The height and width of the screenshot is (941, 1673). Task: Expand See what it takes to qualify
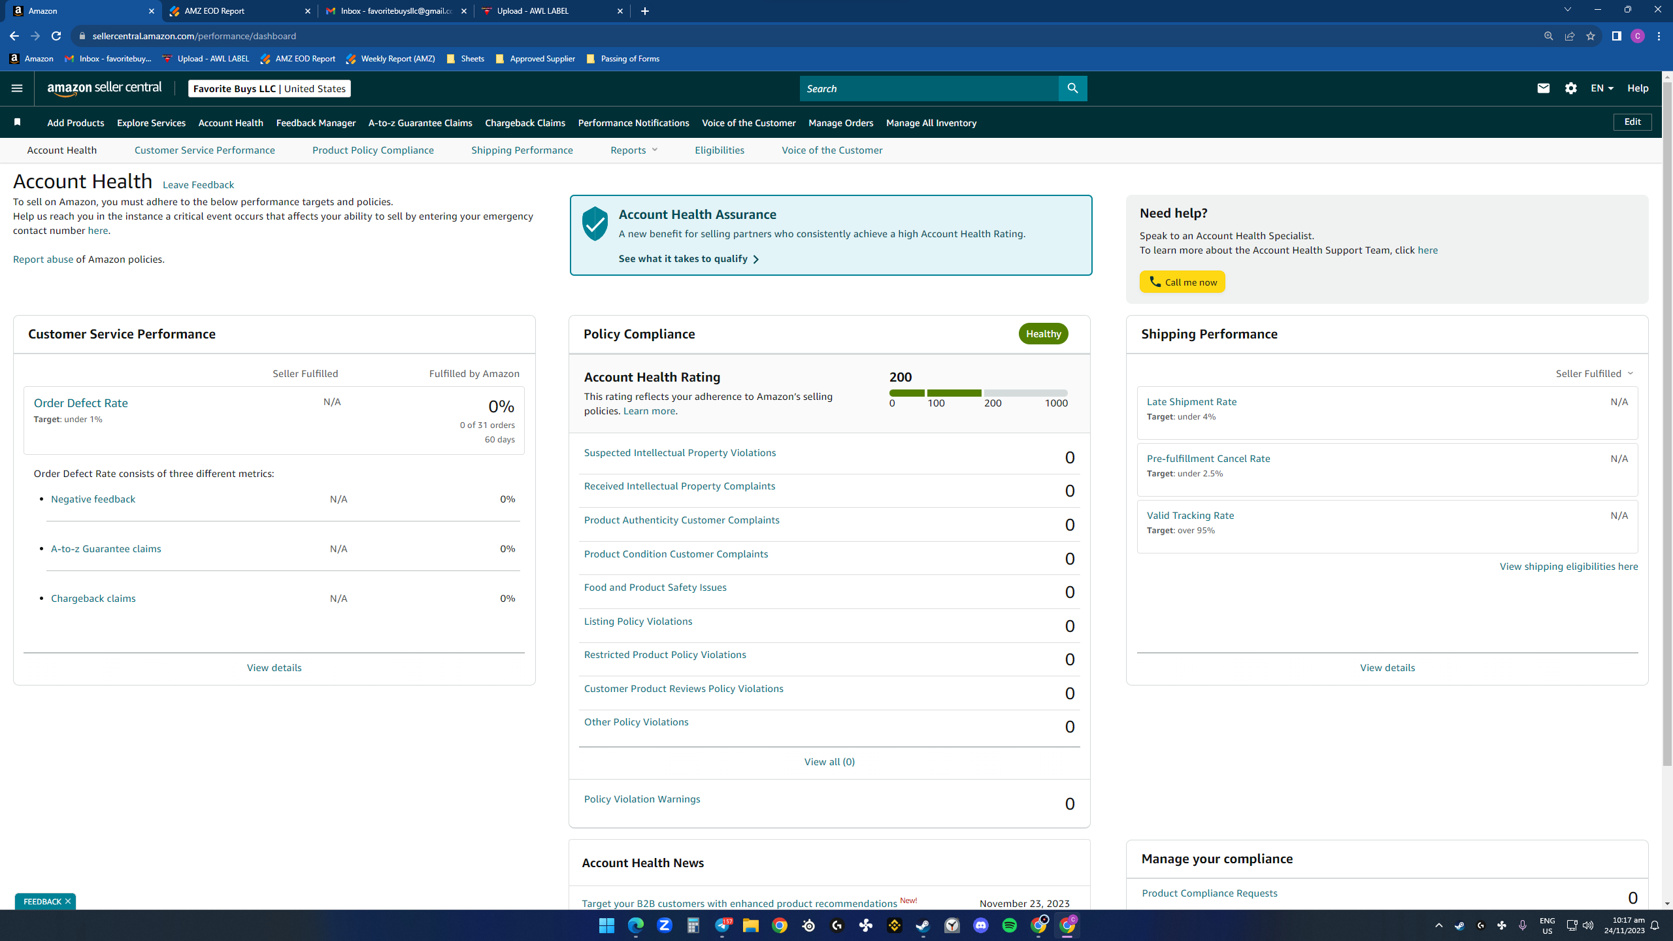pyautogui.click(x=689, y=259)
